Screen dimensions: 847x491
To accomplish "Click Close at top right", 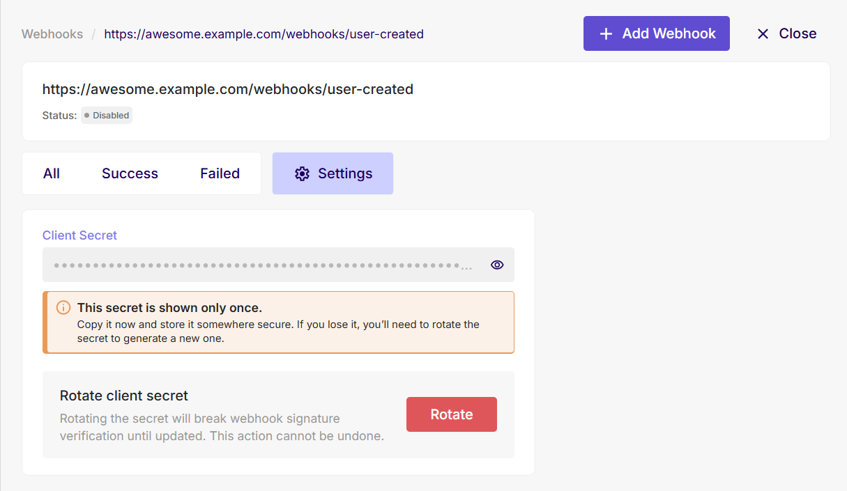I will [x=786, y=33].
